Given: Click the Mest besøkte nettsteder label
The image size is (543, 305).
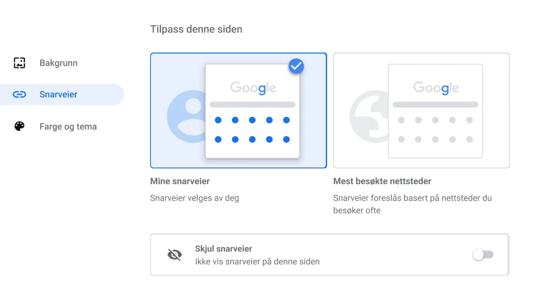Looking at the screenshot, I should [x=382, y=181].
